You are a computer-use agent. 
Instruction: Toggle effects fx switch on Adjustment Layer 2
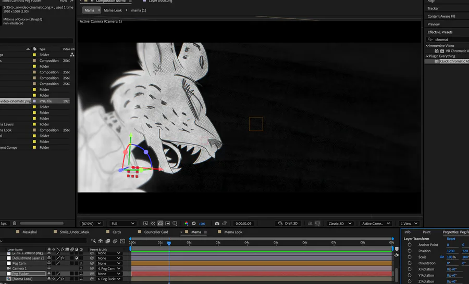point(63,258)
